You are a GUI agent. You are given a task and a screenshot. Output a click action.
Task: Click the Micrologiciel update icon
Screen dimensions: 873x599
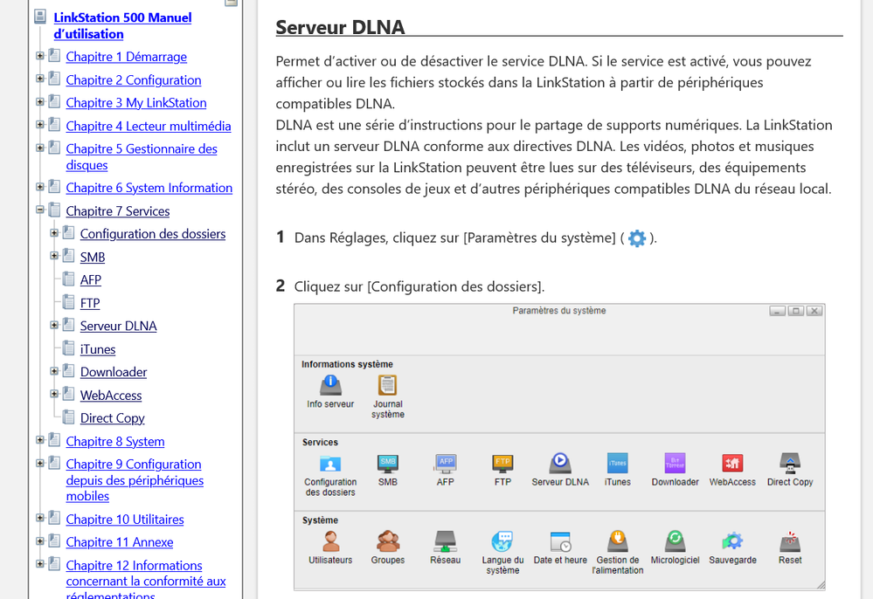tap(675, 541)
